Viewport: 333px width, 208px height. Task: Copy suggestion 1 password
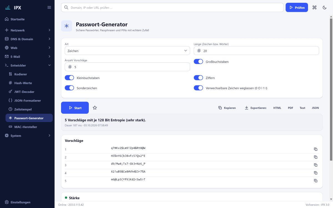316,149
